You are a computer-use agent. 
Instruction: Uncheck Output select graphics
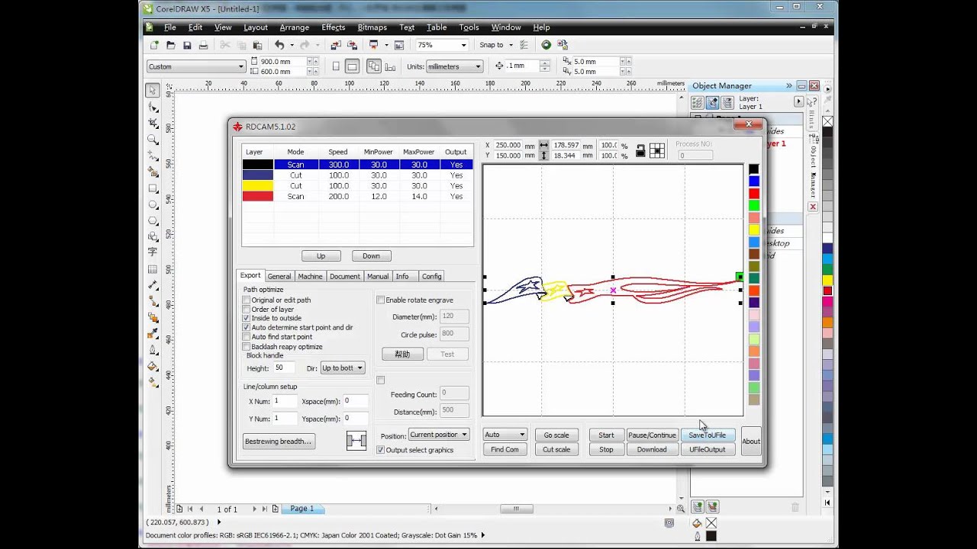381,450
